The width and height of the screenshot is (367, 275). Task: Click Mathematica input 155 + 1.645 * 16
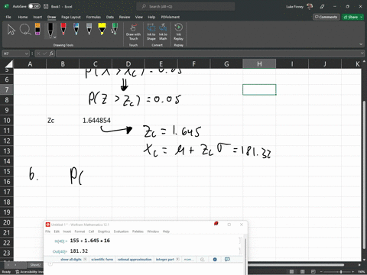90,241
